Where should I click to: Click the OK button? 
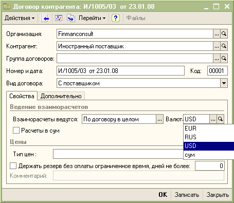[x=163, y=195]
